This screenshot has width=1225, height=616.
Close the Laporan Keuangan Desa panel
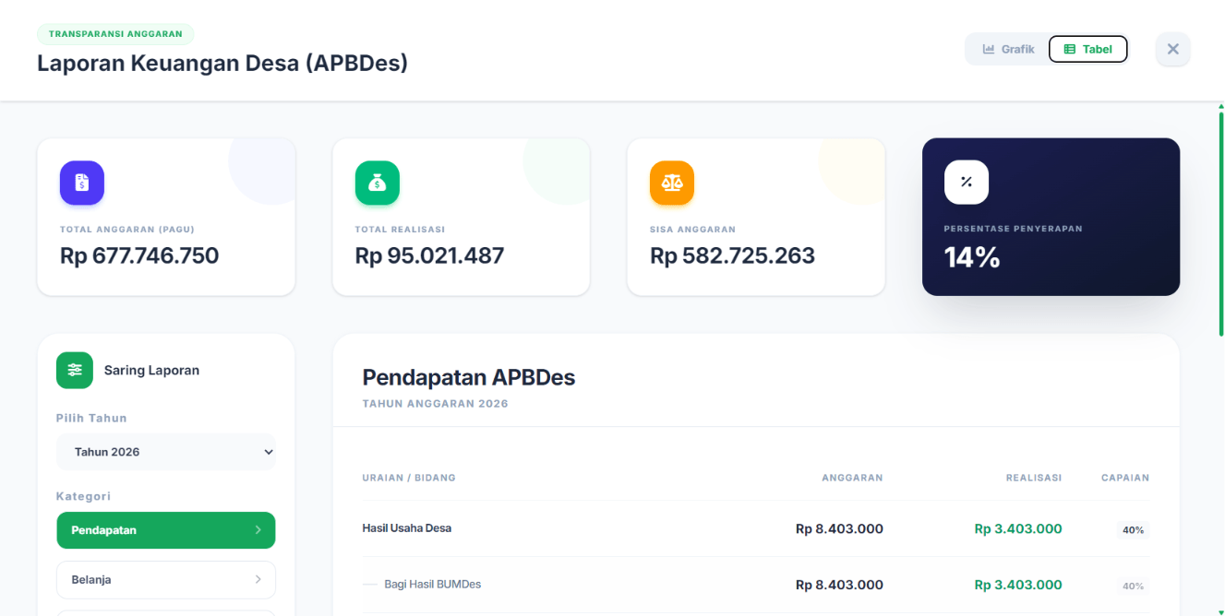pos(1173,49)
